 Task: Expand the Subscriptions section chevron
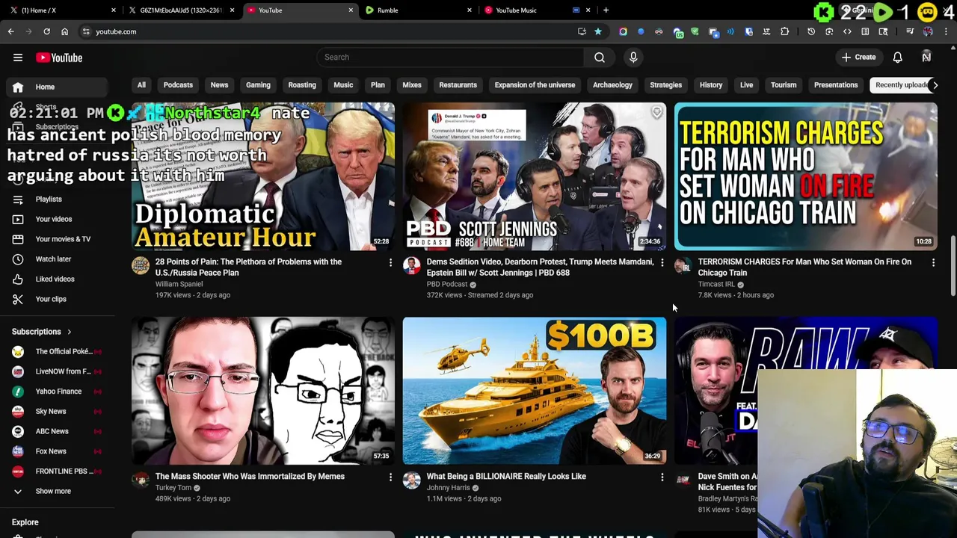click(69, 332)
